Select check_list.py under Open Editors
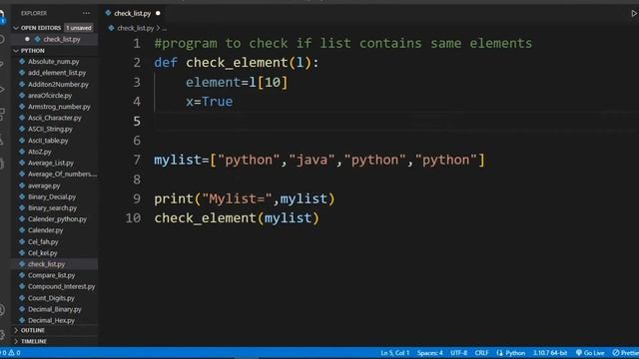This screenshot has width=639, height=359. [62, 39]
